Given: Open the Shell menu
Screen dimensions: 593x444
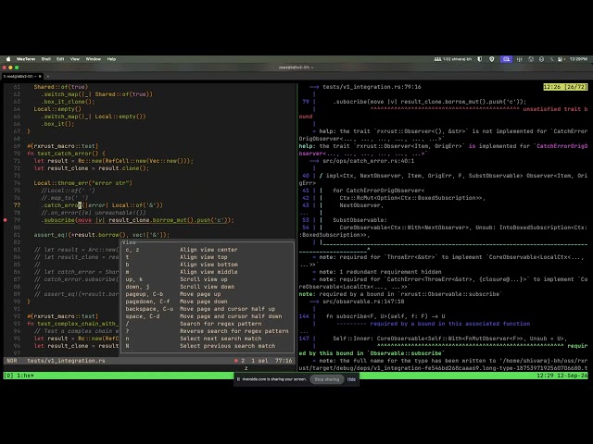Looking at the screenshot, I should pyautogui.click(x=46, y=59).
